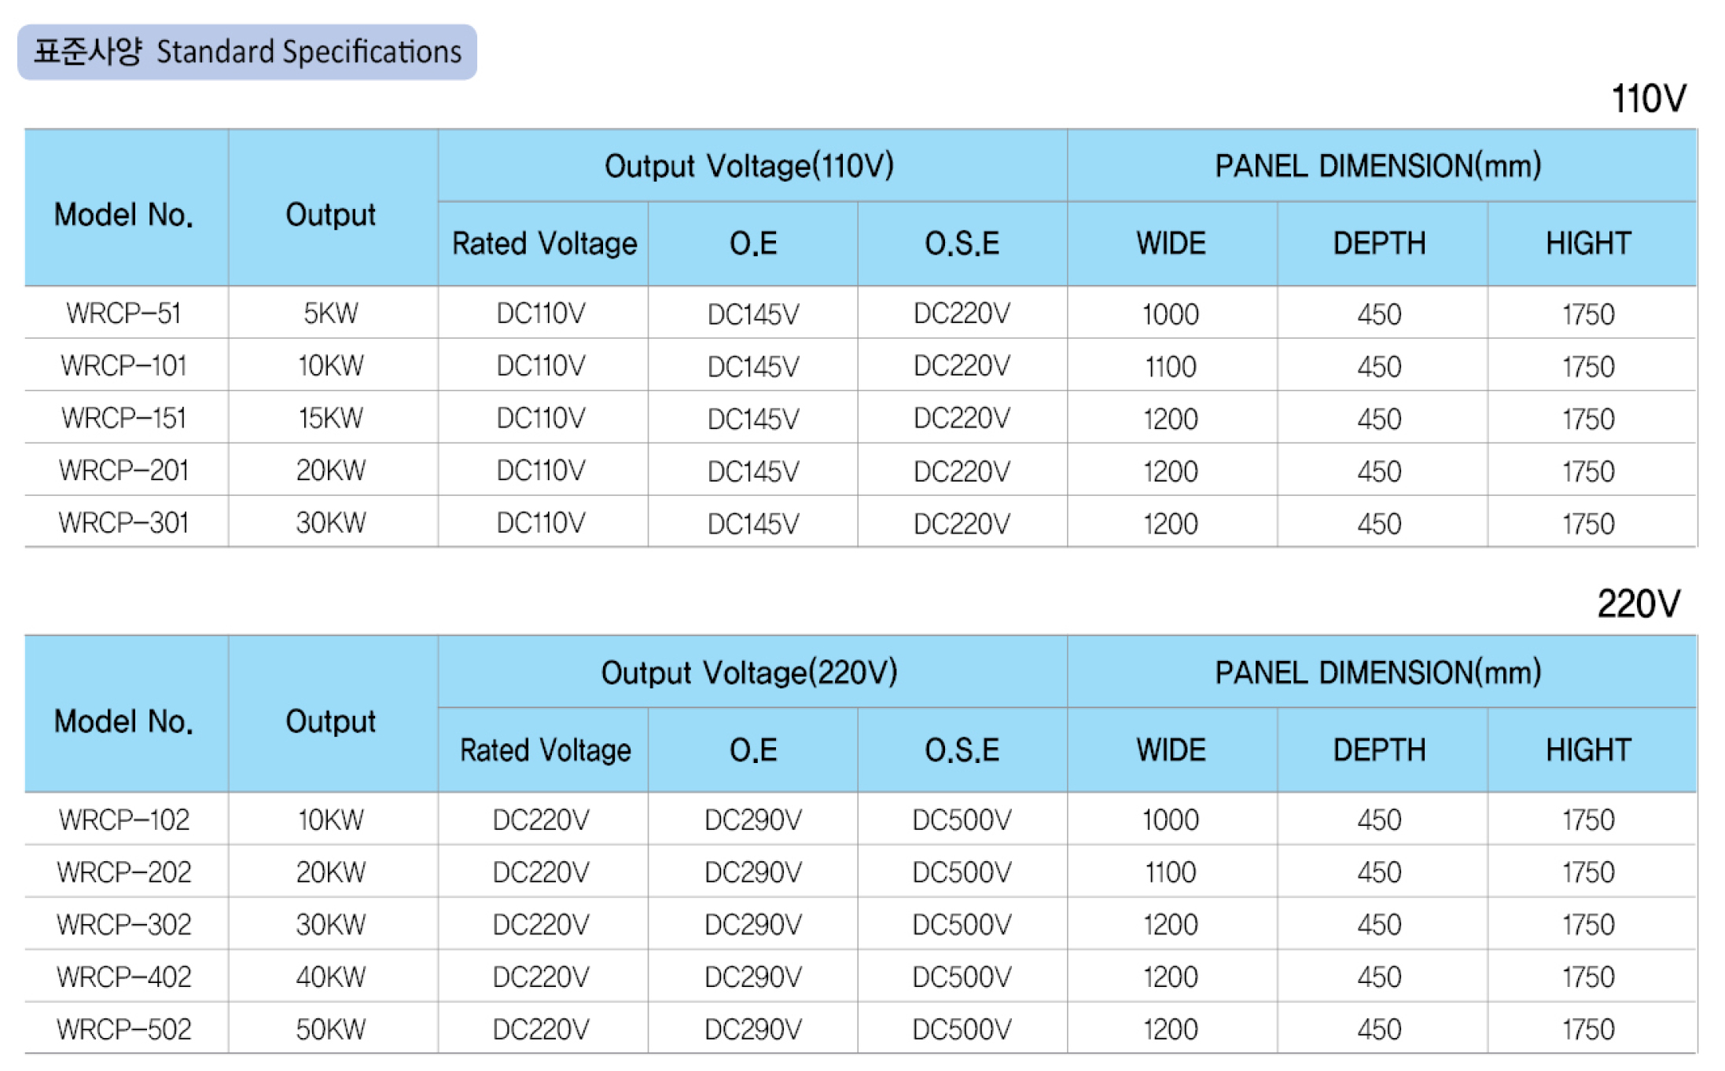Viewport: 1725px width, 1071px height.
Task: Click the WRCP-502 model number
Action: (124, 1029)
